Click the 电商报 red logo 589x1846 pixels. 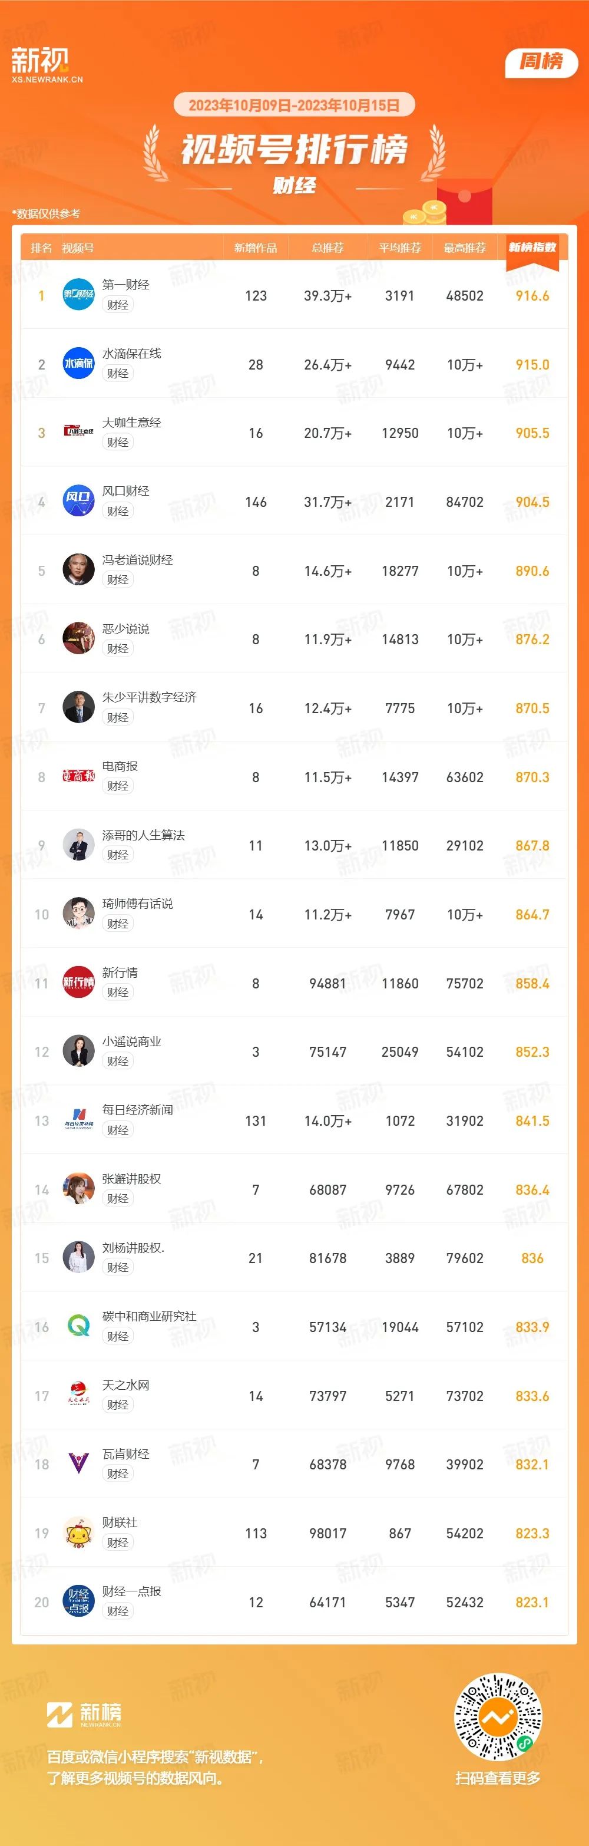[79, 776]
